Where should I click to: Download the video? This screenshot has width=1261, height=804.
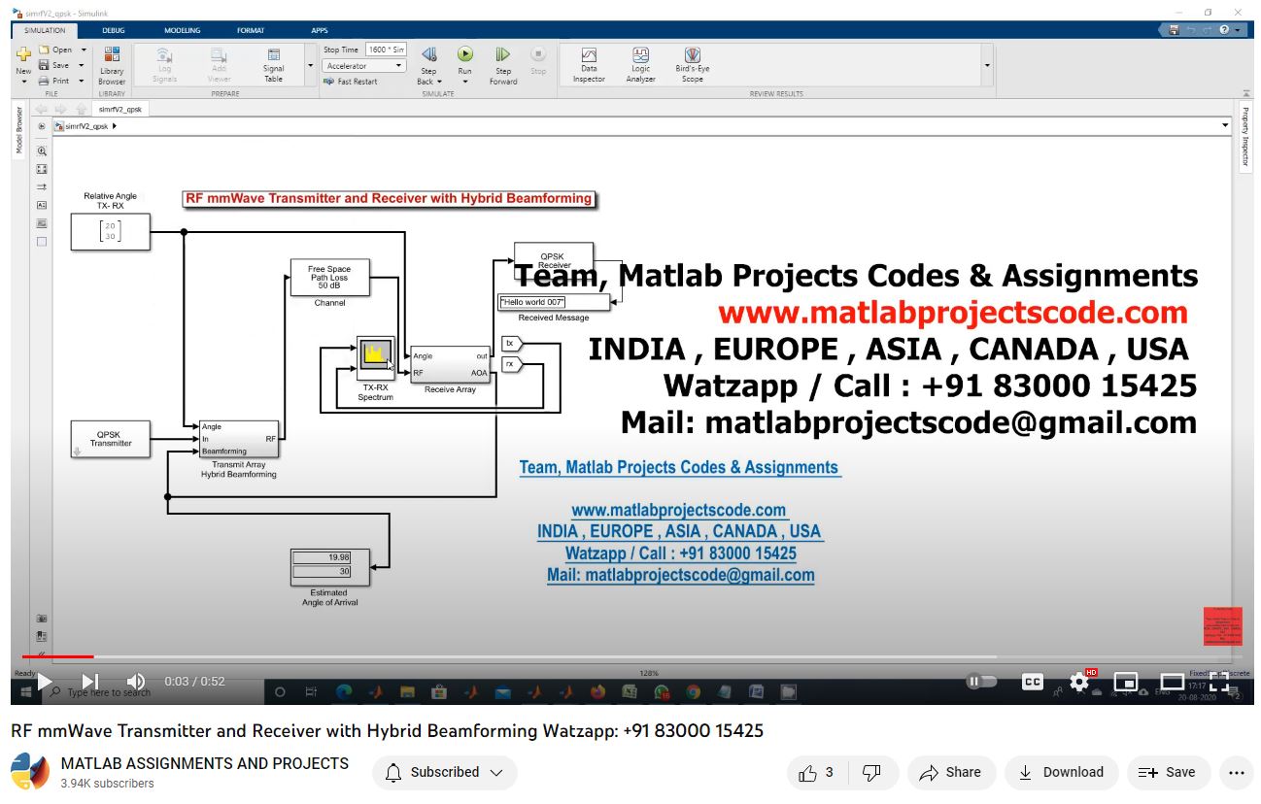tap(1061, 773)
